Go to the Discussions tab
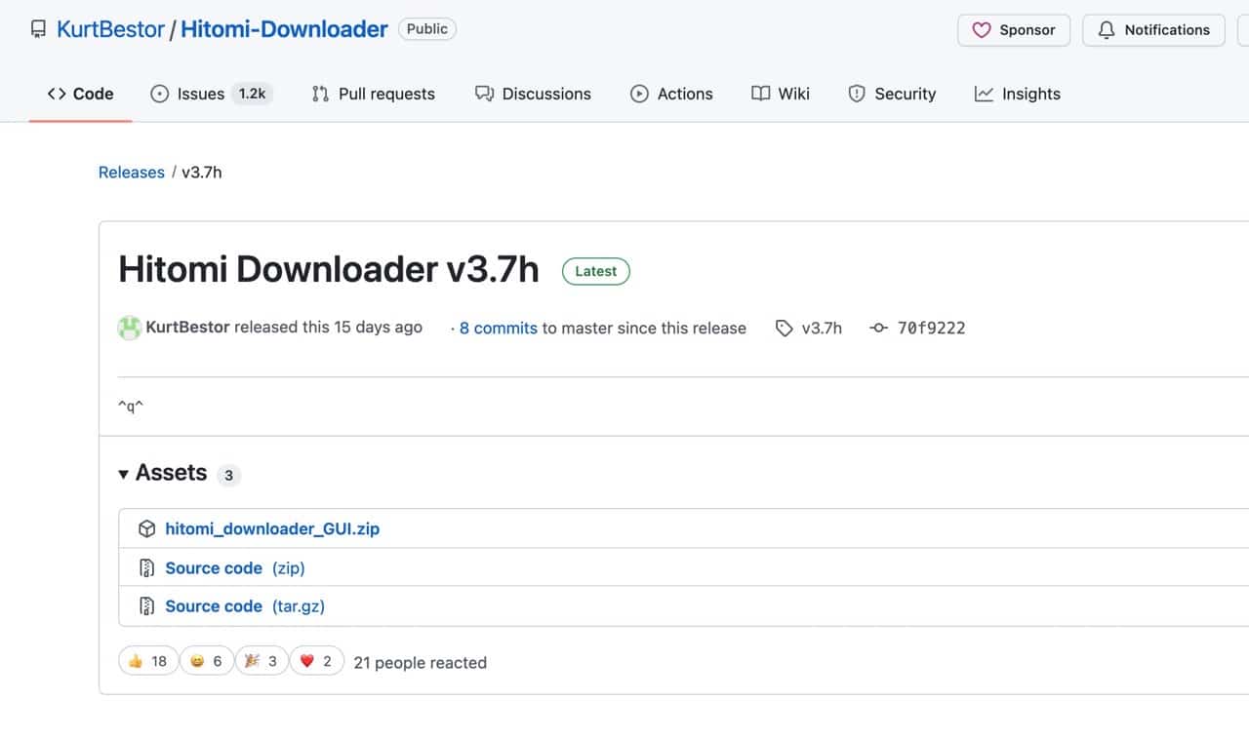Viewport: 1249px width, 739px height. (533, 94)
